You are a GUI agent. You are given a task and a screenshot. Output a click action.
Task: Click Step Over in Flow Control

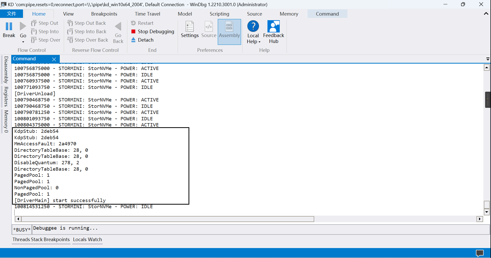pos(46,40)
